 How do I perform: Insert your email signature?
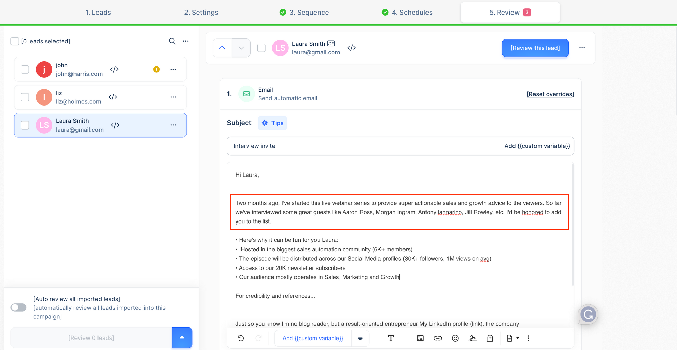tap(473, 338)
